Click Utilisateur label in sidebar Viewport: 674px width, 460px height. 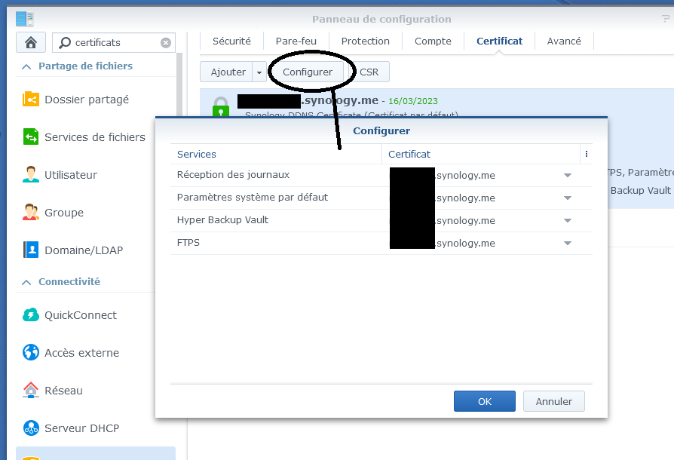71,175
